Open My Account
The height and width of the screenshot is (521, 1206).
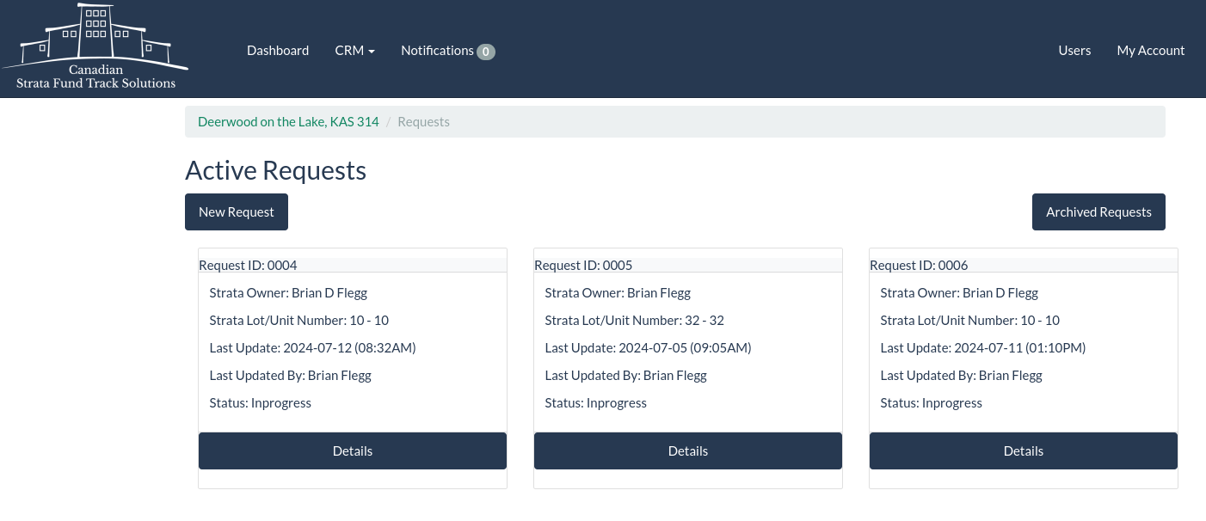1151,51
